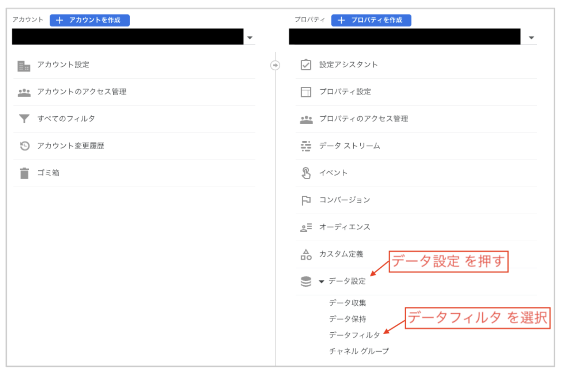Screen dimensions: 561x378
Task: Open ゴミ箱
Action: tap(49, 173)
